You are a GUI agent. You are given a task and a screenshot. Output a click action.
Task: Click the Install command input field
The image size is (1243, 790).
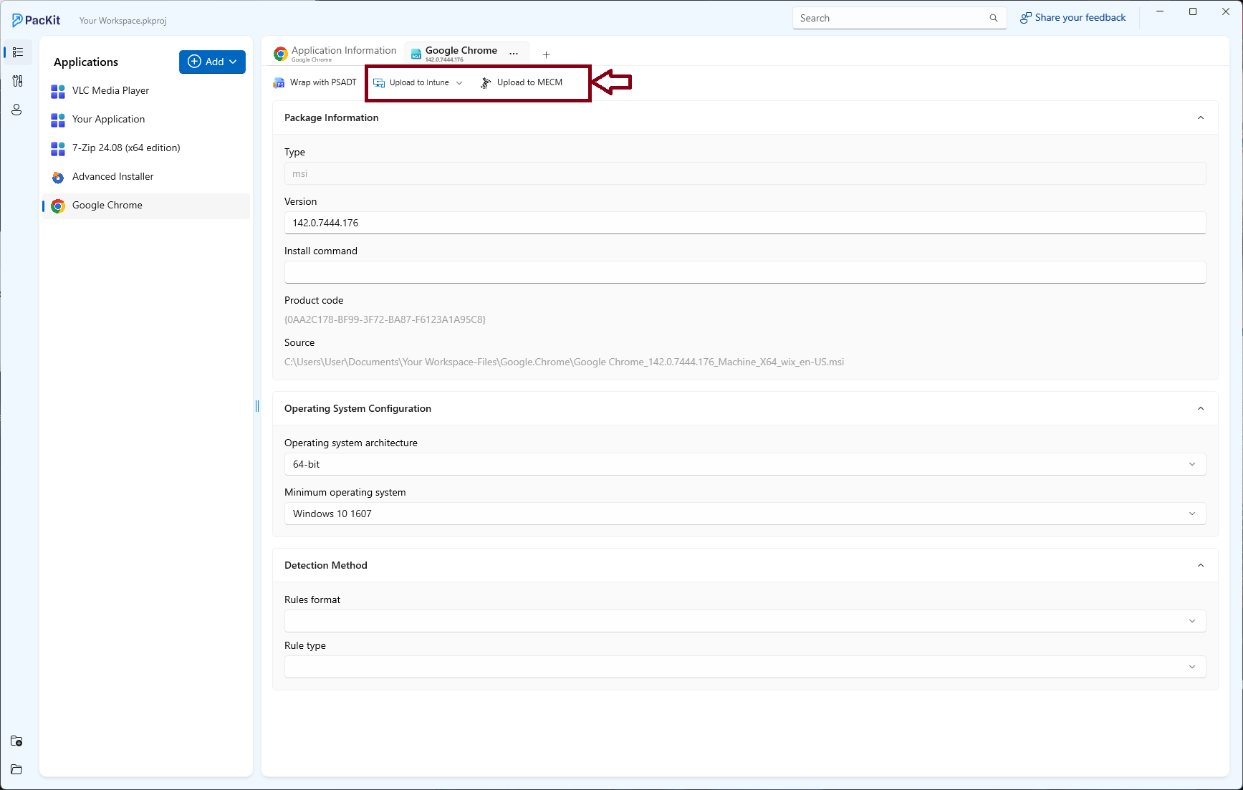(x=745, y=272)
